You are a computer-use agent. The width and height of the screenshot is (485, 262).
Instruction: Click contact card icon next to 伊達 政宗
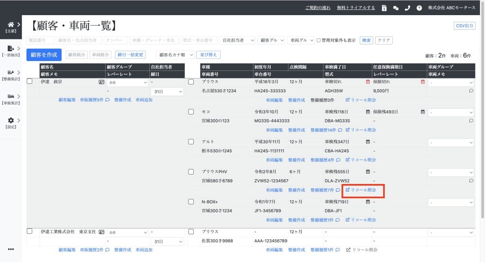101,82
